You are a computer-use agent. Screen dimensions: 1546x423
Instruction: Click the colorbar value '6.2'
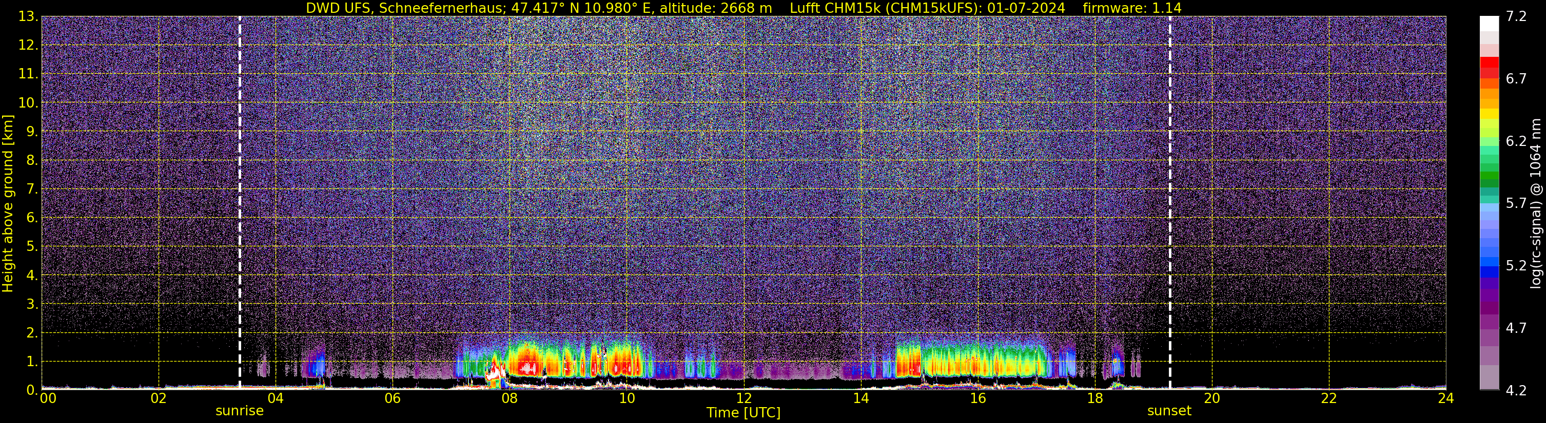click(x=1516, y=141)
